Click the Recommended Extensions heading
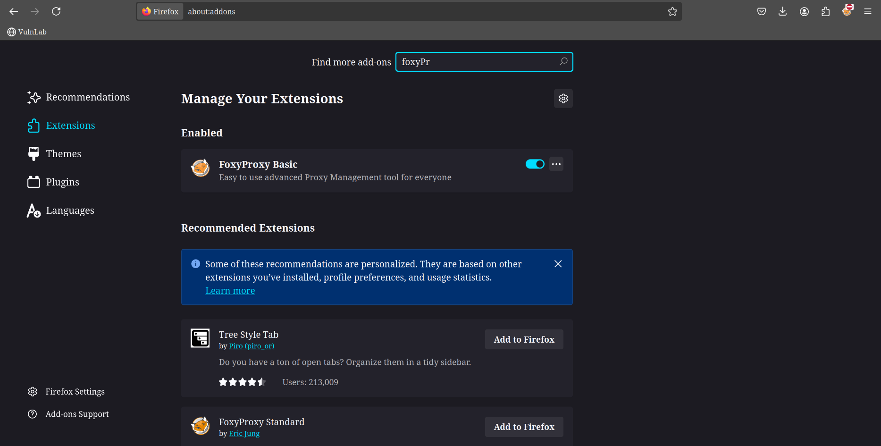 pyautogui.click(x=248, y=228)
